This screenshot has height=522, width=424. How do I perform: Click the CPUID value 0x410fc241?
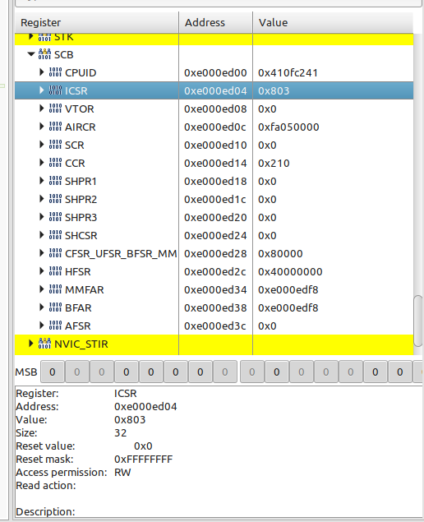(x=288, y=72)
